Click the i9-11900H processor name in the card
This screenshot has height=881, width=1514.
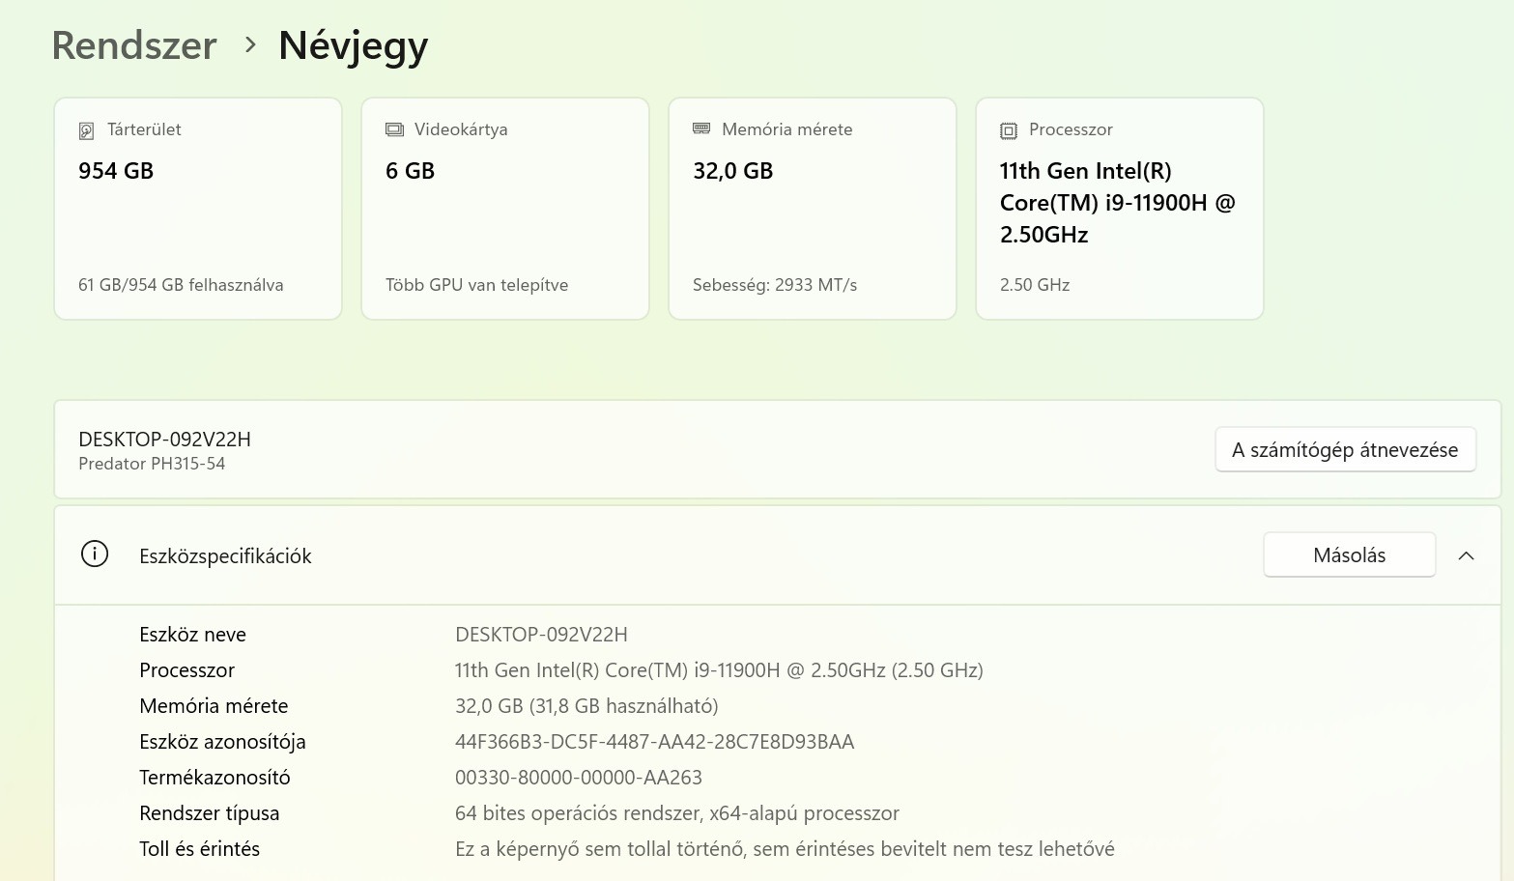click(x=1117, y=203)
